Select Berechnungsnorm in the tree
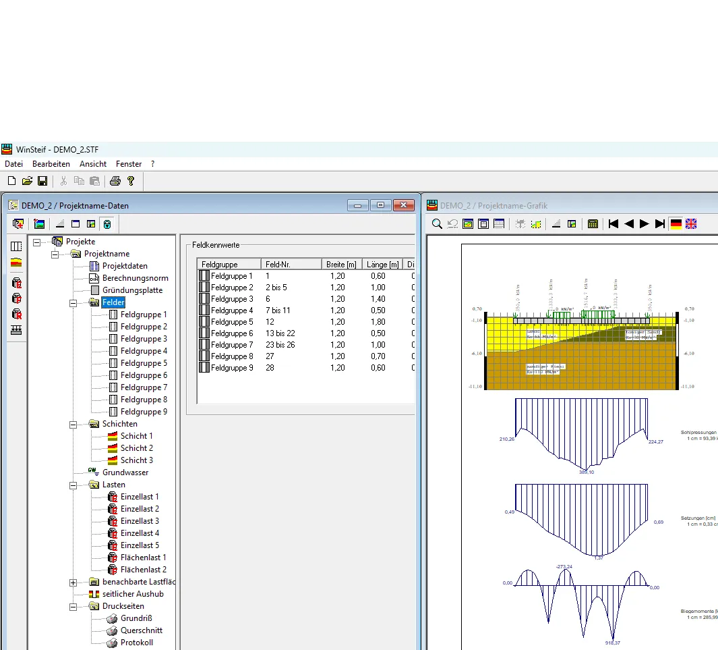 pyautogui.click(x=136, y=278)
